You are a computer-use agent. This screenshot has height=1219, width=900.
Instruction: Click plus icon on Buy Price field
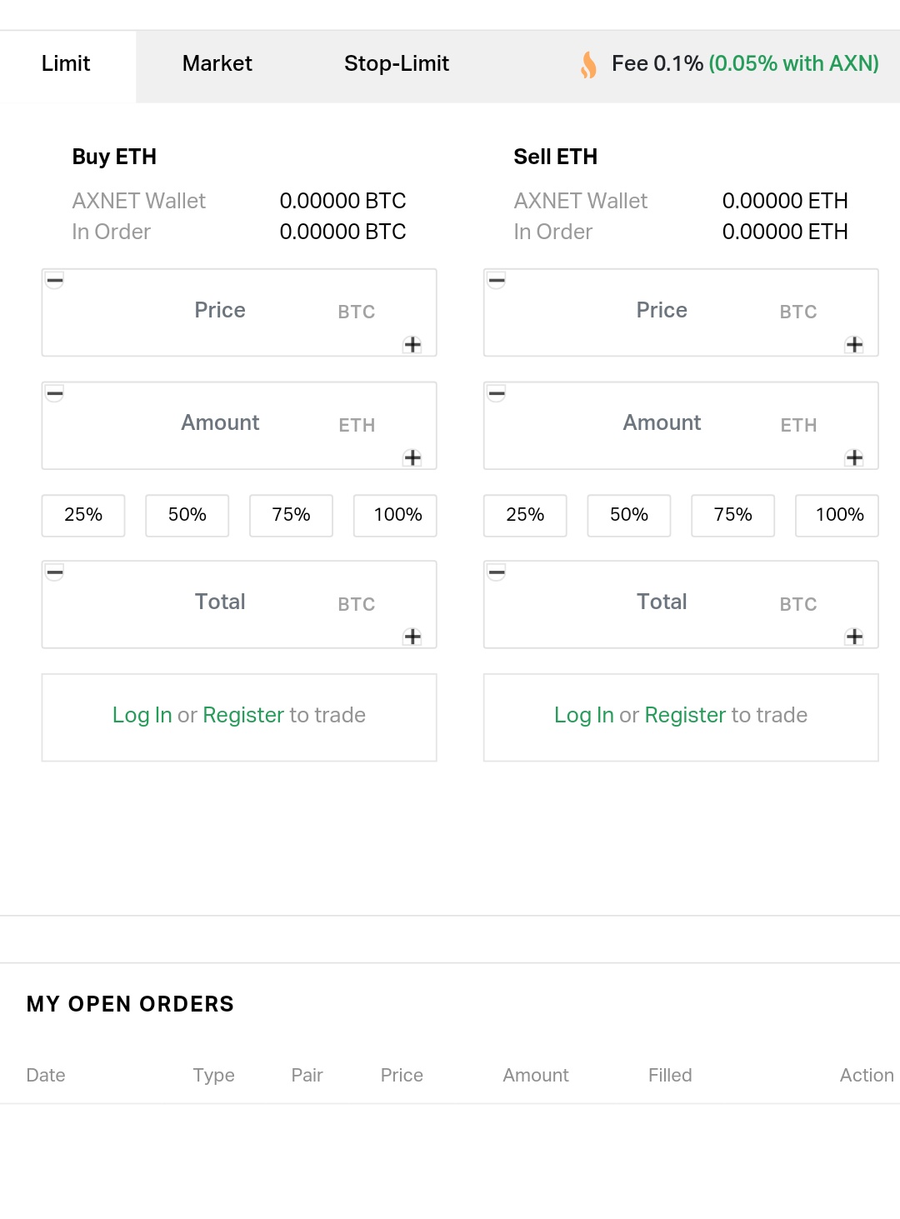pos(412,345)
